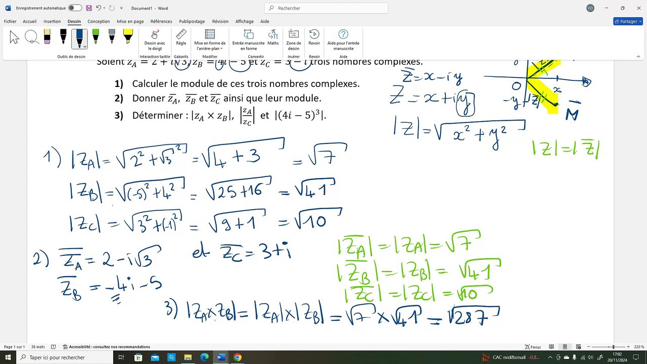Viewport: 647px width, 364px height.
Task: Select the gray pencil tool
Action: point(112,37)
